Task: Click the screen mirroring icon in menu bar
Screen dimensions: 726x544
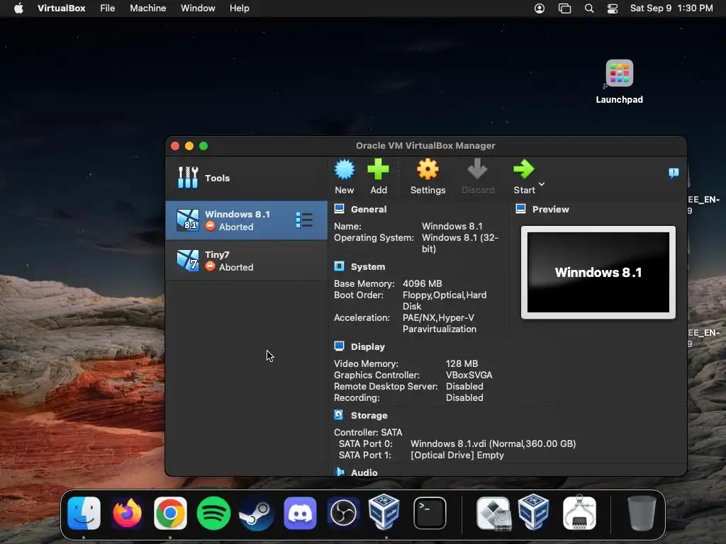Action: [x=564, y=8]
